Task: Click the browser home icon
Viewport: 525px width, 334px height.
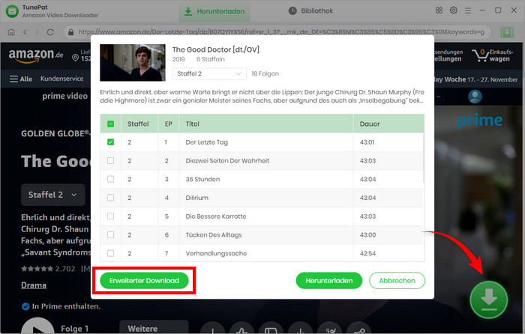Action: (x=10, y=32)
